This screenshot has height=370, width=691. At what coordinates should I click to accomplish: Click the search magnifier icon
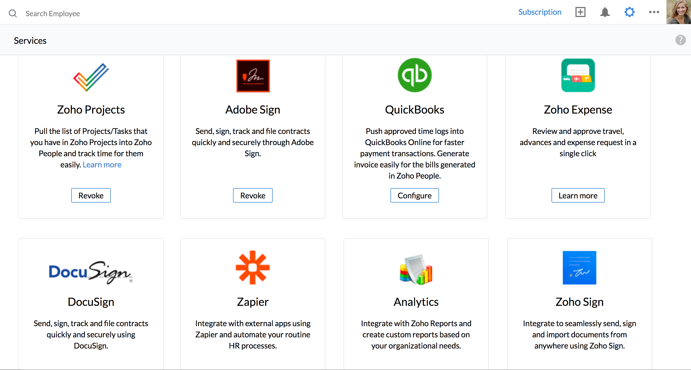click(13, 13)
